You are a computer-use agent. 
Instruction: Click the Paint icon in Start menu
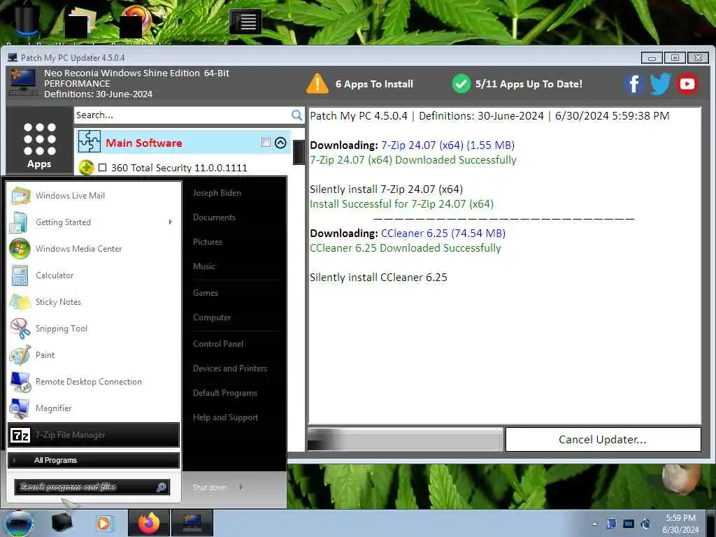[x=20, y=355]
